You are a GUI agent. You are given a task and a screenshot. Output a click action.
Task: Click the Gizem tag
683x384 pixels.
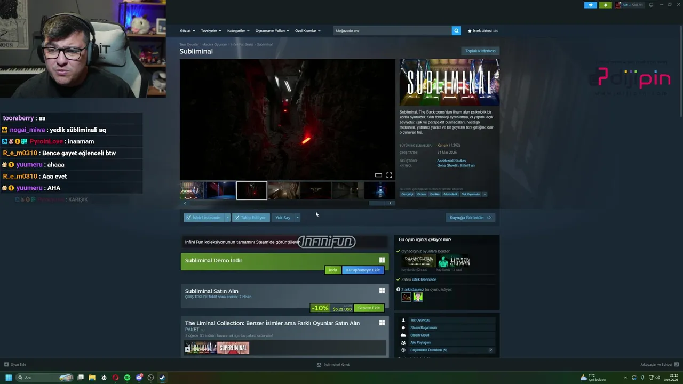422,194
